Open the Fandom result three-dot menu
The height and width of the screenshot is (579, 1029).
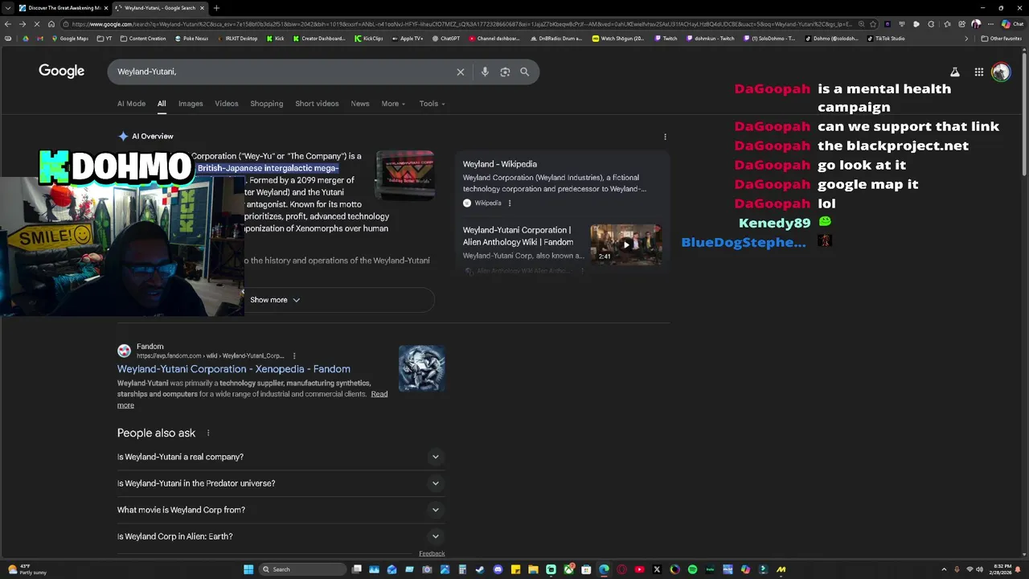pos(294,355)
